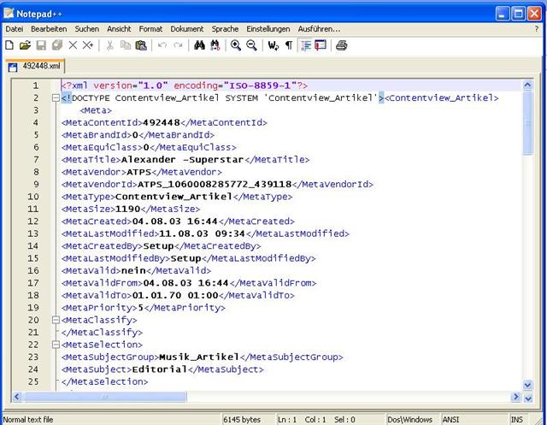Click the value 'Alexander -Superstar' in MetaTitle
Viewport: 547px width, 425px height.
[x=182, y=160]
